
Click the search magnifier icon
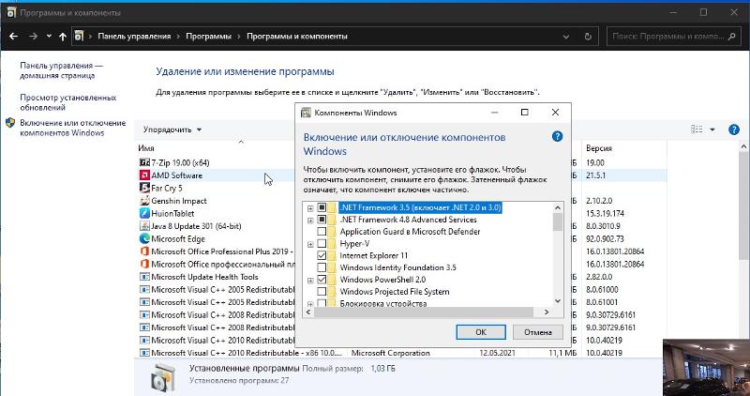tap(731, 37)
